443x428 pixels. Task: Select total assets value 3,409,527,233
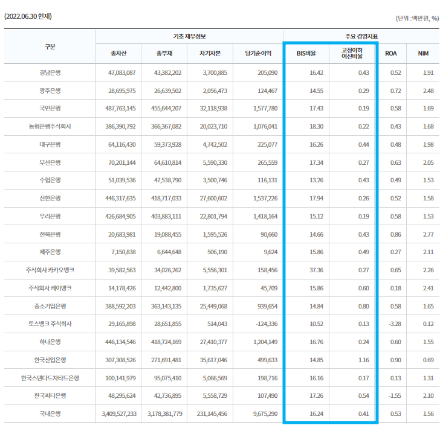pyautogui.click(x=119, y=414)
